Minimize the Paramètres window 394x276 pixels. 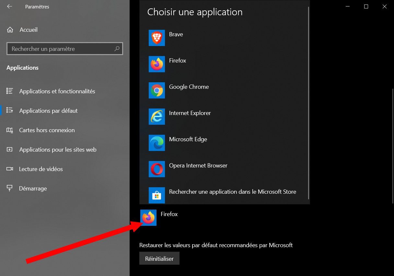pos(348,6)
